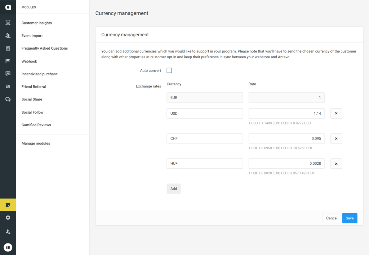Cancel the currency changes

coord(332,218)
